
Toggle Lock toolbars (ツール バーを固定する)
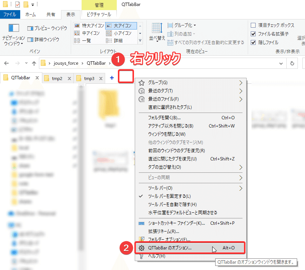point(190,196)
